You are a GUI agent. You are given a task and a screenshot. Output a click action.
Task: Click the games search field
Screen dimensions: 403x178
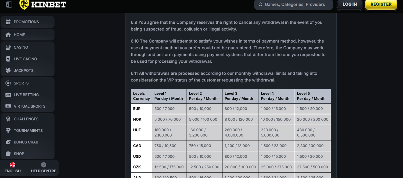[295, 5]
